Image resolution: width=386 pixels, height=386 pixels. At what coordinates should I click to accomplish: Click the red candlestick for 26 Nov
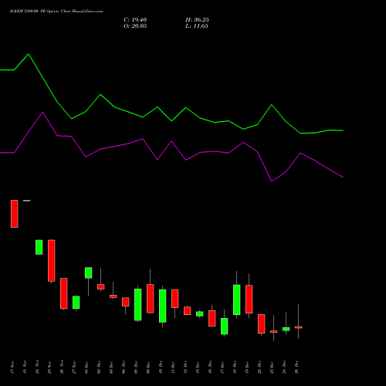click(64, 293)
